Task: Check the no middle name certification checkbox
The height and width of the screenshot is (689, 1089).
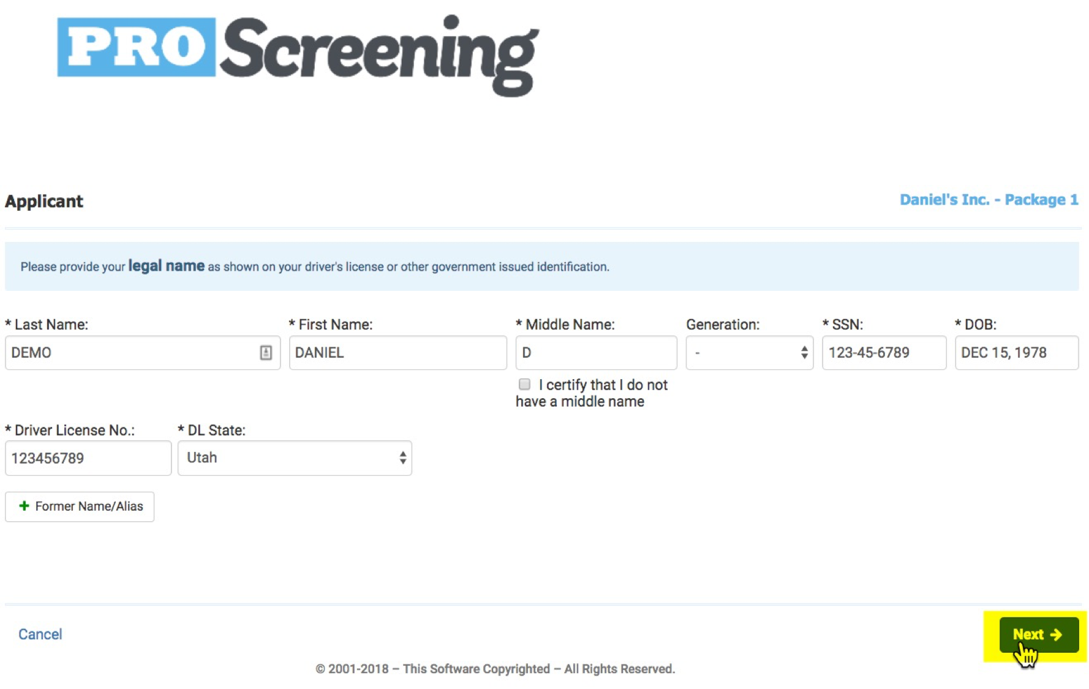Action: pyautogui.click(x=524, y=385)
